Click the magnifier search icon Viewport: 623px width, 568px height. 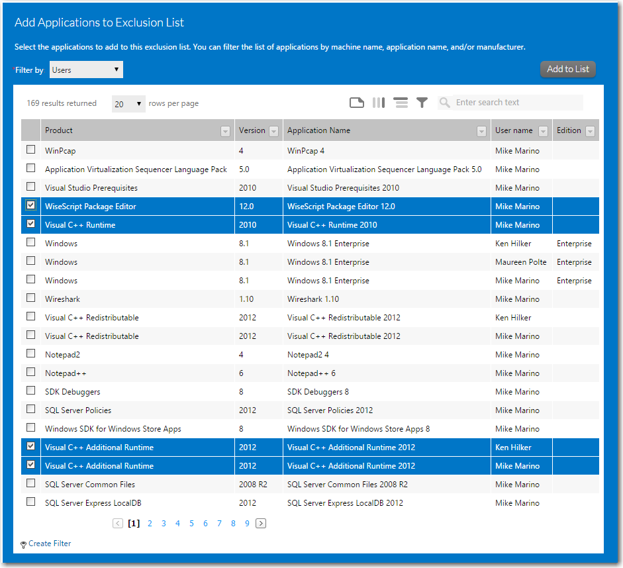[x=445, y=103]
